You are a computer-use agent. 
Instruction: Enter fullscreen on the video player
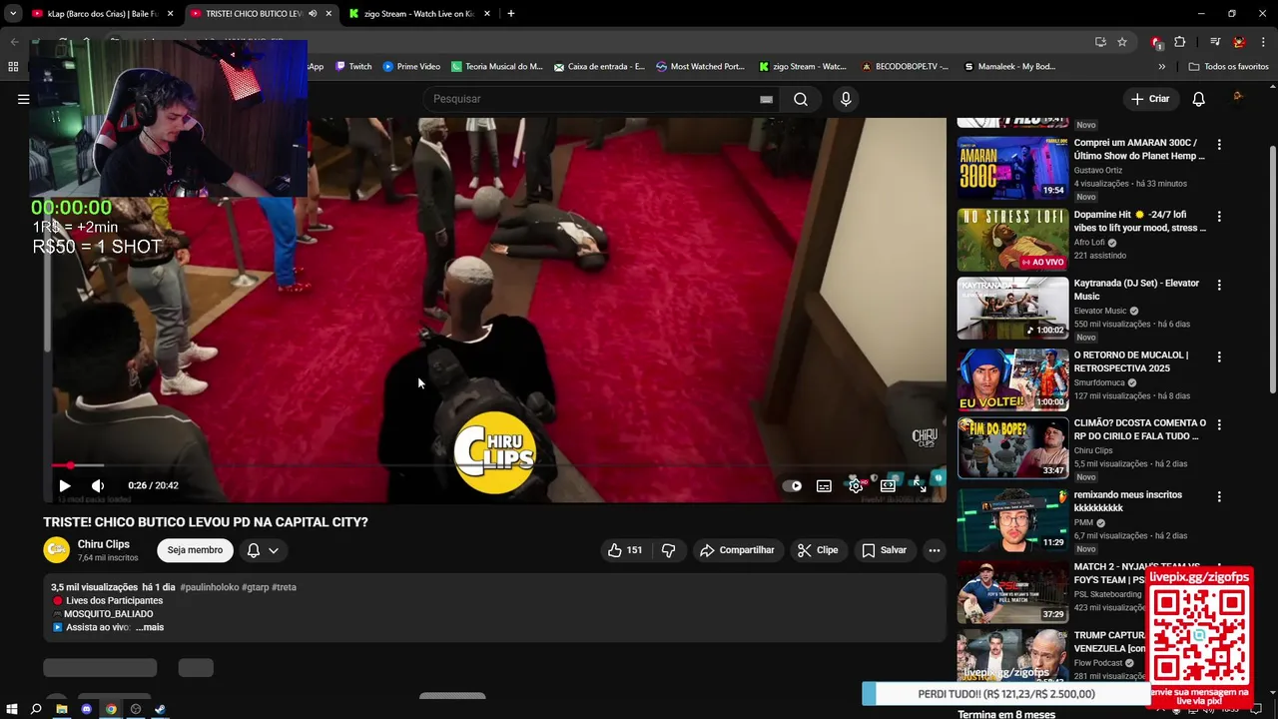point(920,485)
